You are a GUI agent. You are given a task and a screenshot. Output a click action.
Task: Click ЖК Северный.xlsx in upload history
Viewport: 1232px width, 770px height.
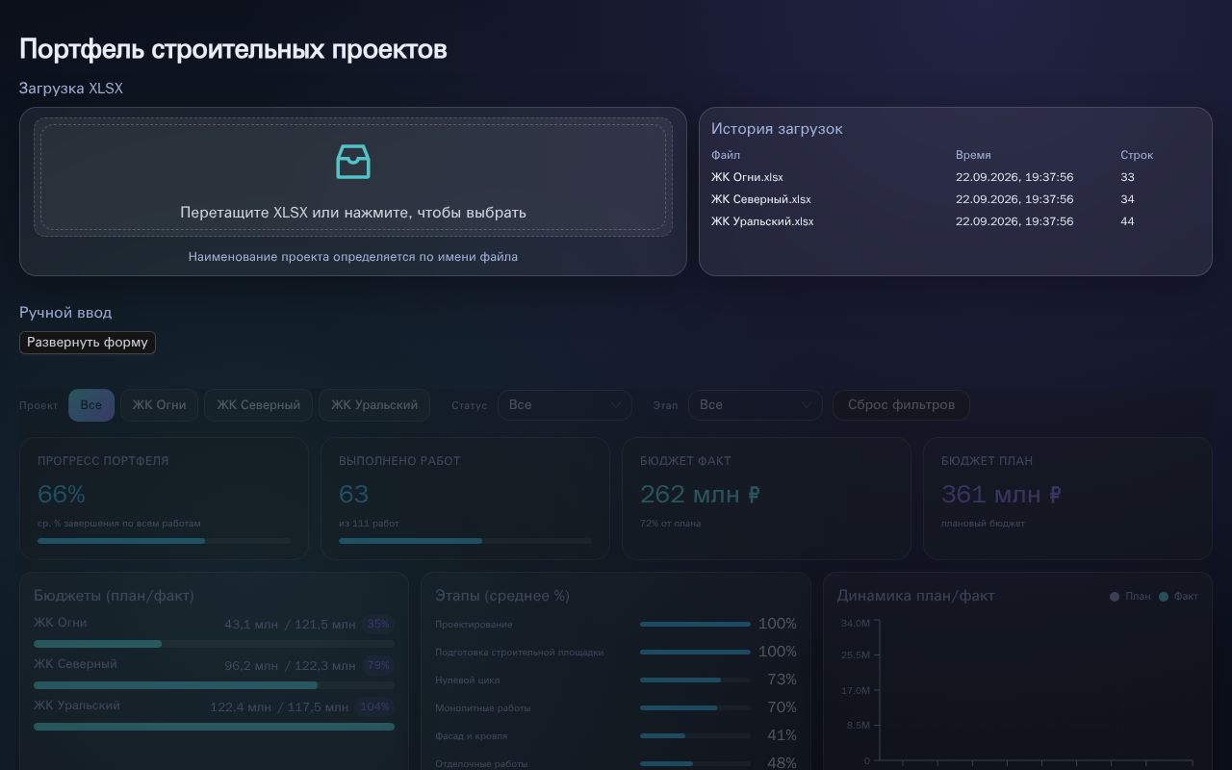point(760,199)
